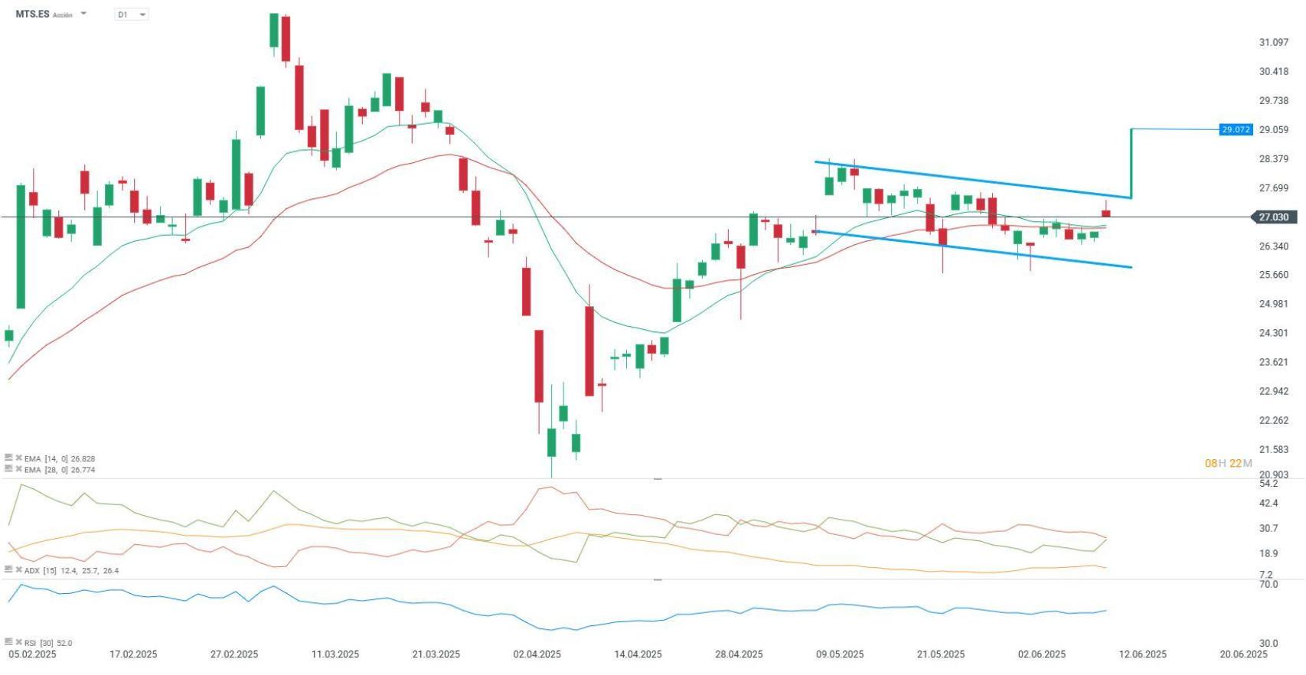This screenshot has width=1306, height=675.
Task: Open settings icon for EMA 28 indicator
Action: tap(8, 468)
